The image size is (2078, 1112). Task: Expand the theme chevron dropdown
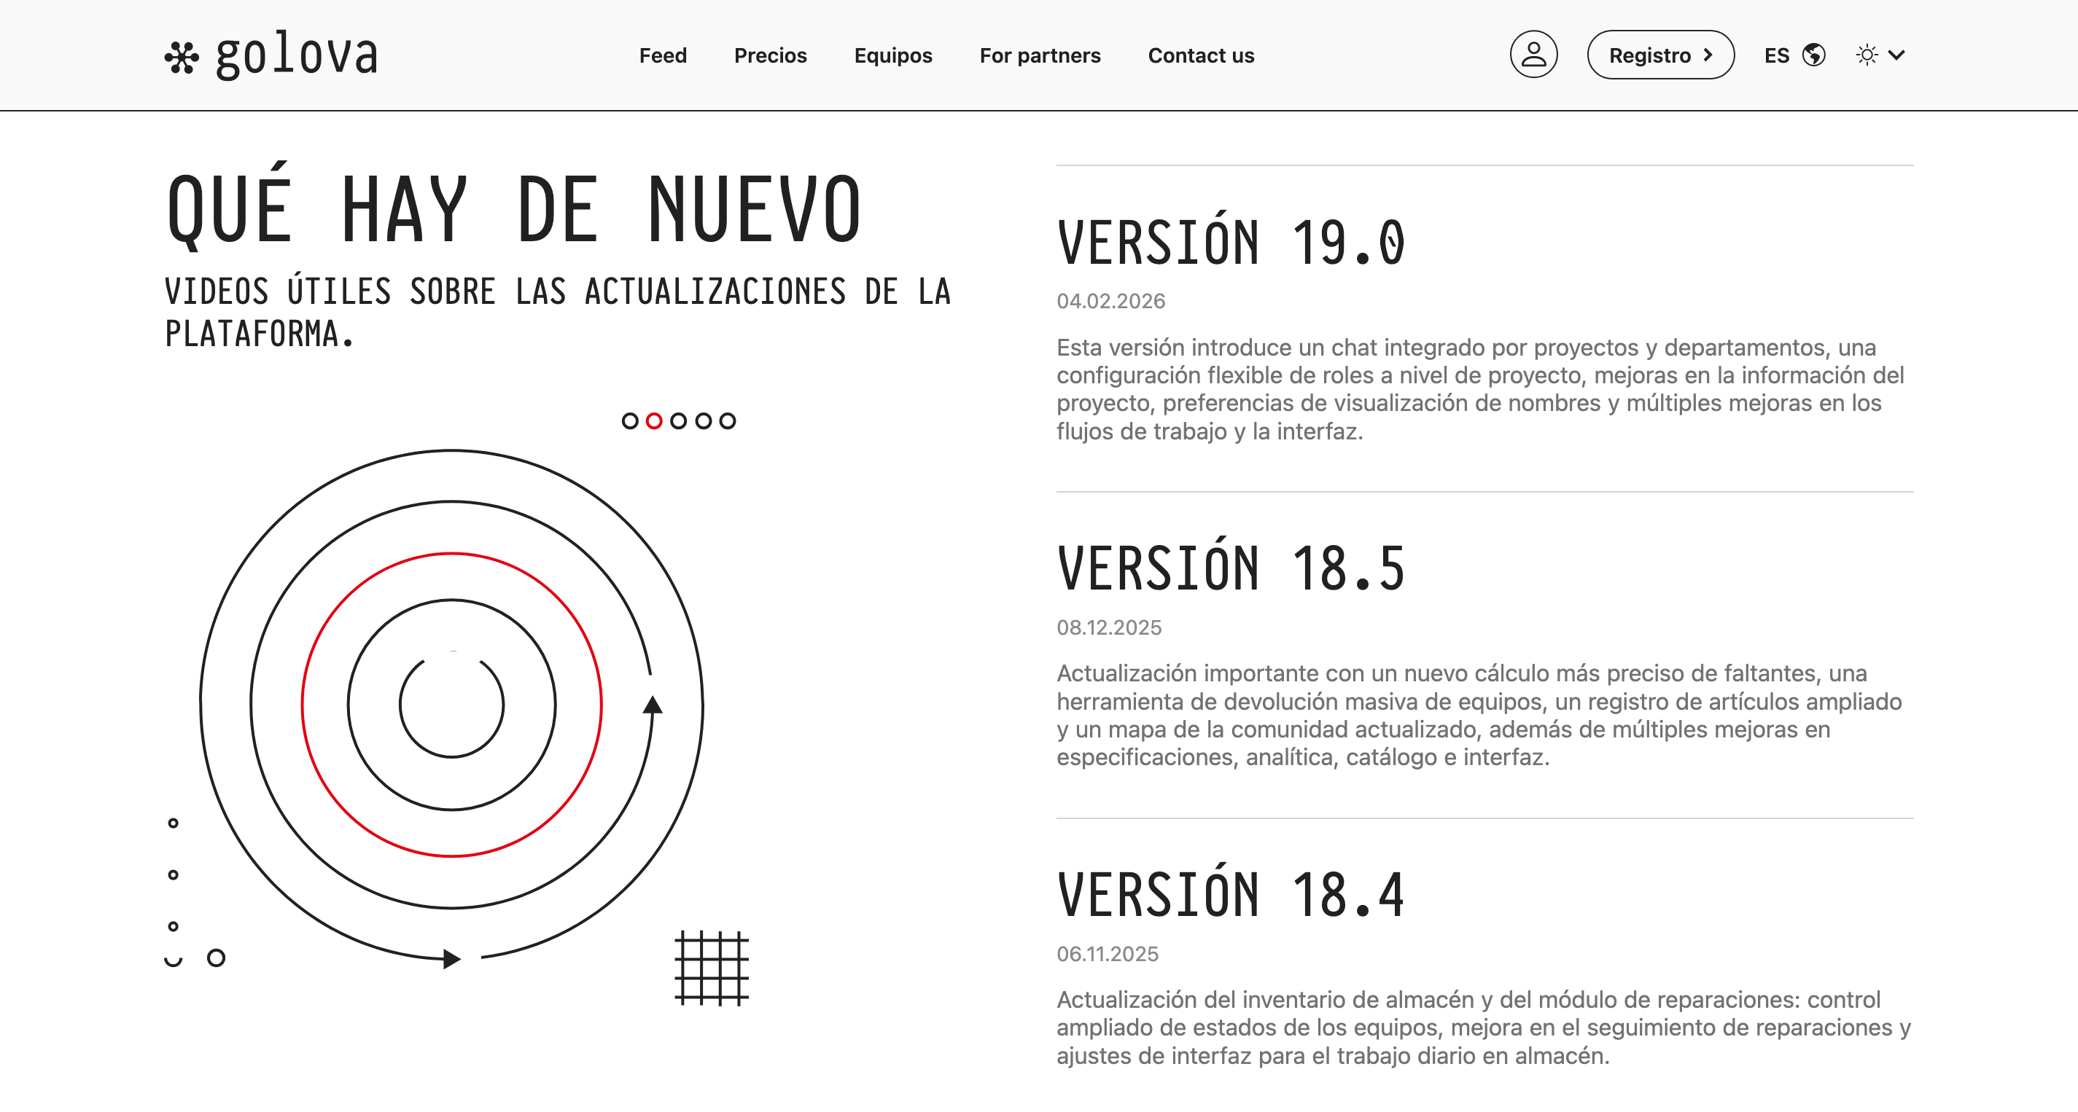coord(1897,55)
